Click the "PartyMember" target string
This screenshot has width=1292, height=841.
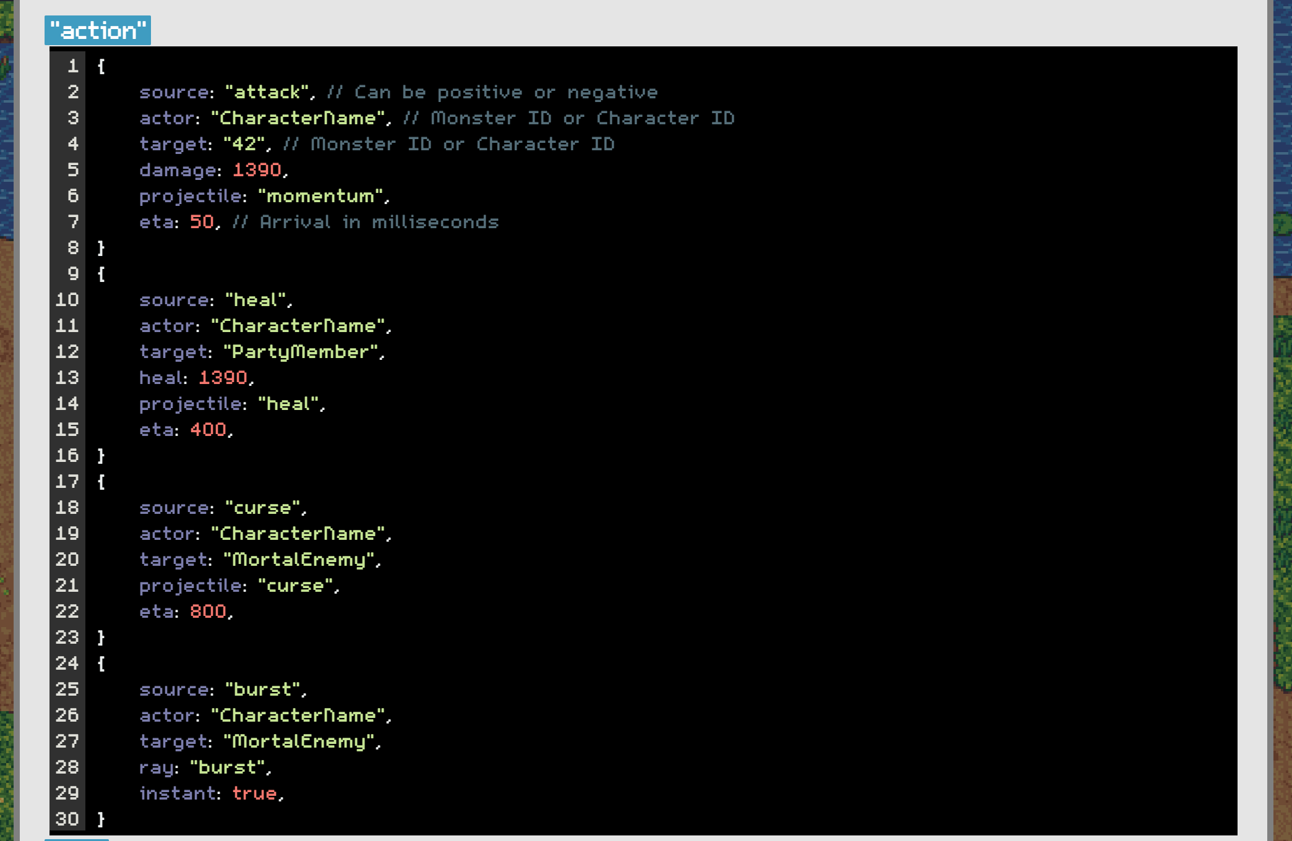tap(300, 352)
